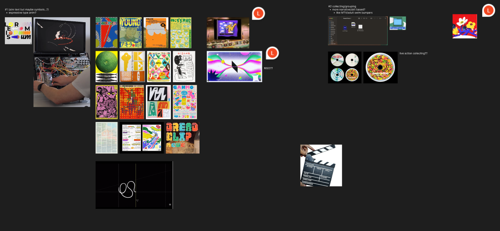Select the photo of hands patching synth cables
This screenshot has width=500, height=231.
(62, 80)
